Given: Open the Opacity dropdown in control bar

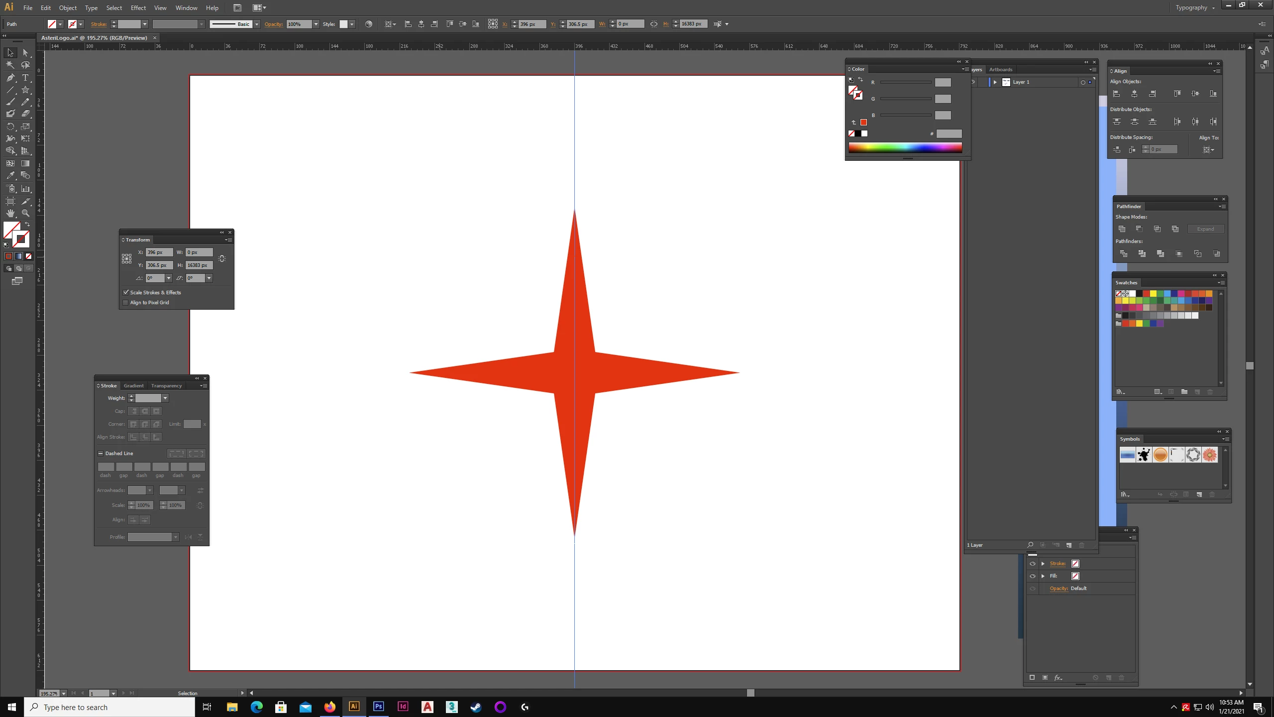Looking at the screenshot, I should (316, 24).
